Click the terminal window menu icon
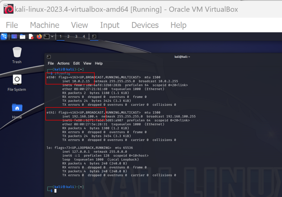The height and width of the screenshot is (197, 282). point(49,57)
